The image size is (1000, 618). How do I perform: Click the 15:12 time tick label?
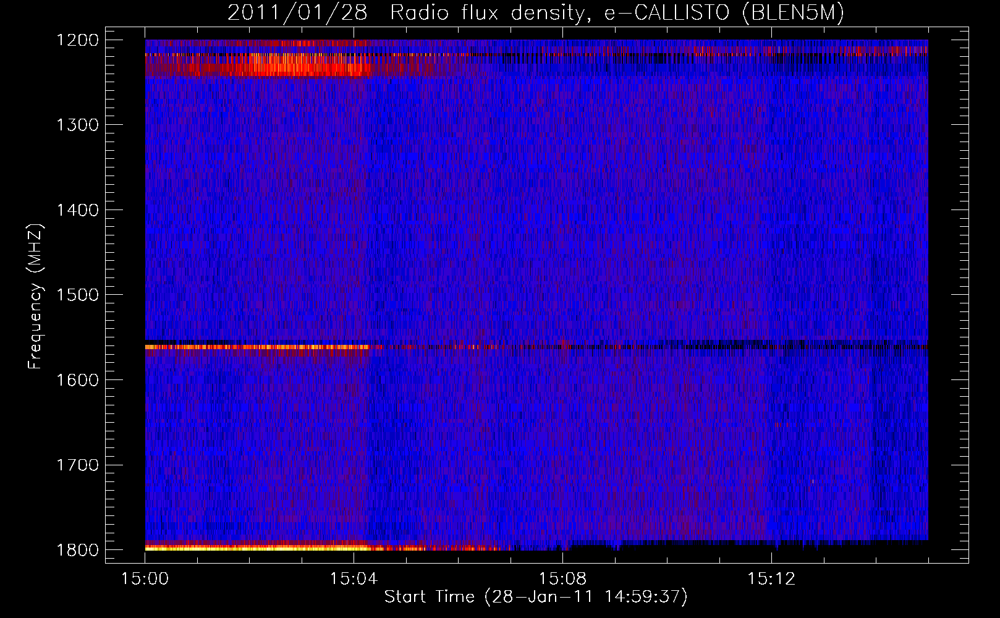771,579
